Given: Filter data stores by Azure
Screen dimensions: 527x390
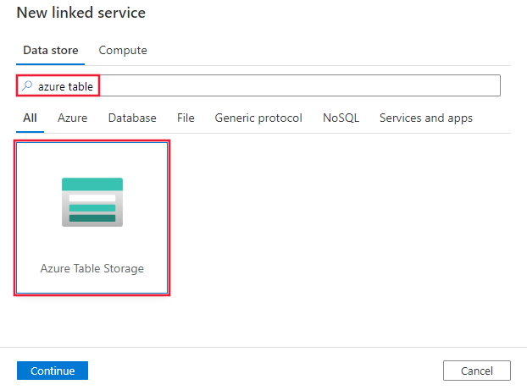Looking at the screenshot, I should (72, 118).
